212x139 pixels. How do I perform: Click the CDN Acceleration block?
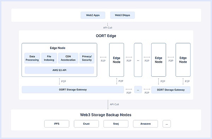pos(68,58)
